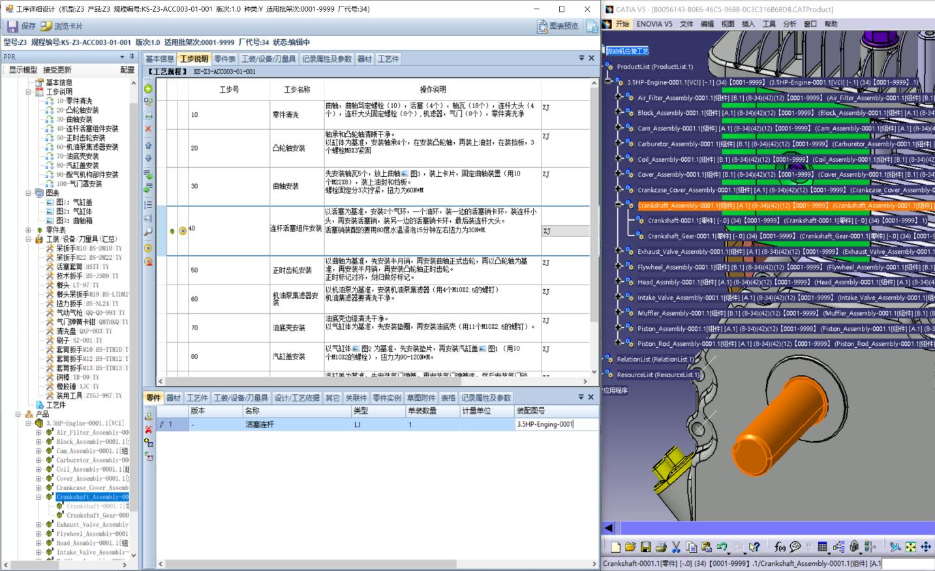
Task: Click CATIA f(x) formula icon
Action: tap(779, 547)
